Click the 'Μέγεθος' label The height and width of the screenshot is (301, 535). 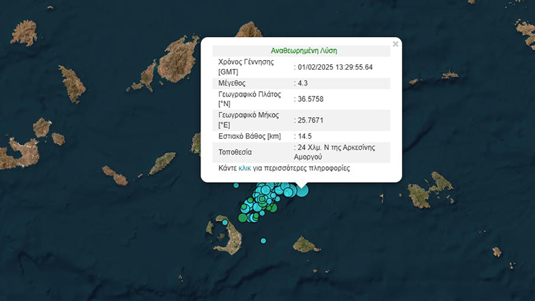pyautogui.click(x=232, y=83)
